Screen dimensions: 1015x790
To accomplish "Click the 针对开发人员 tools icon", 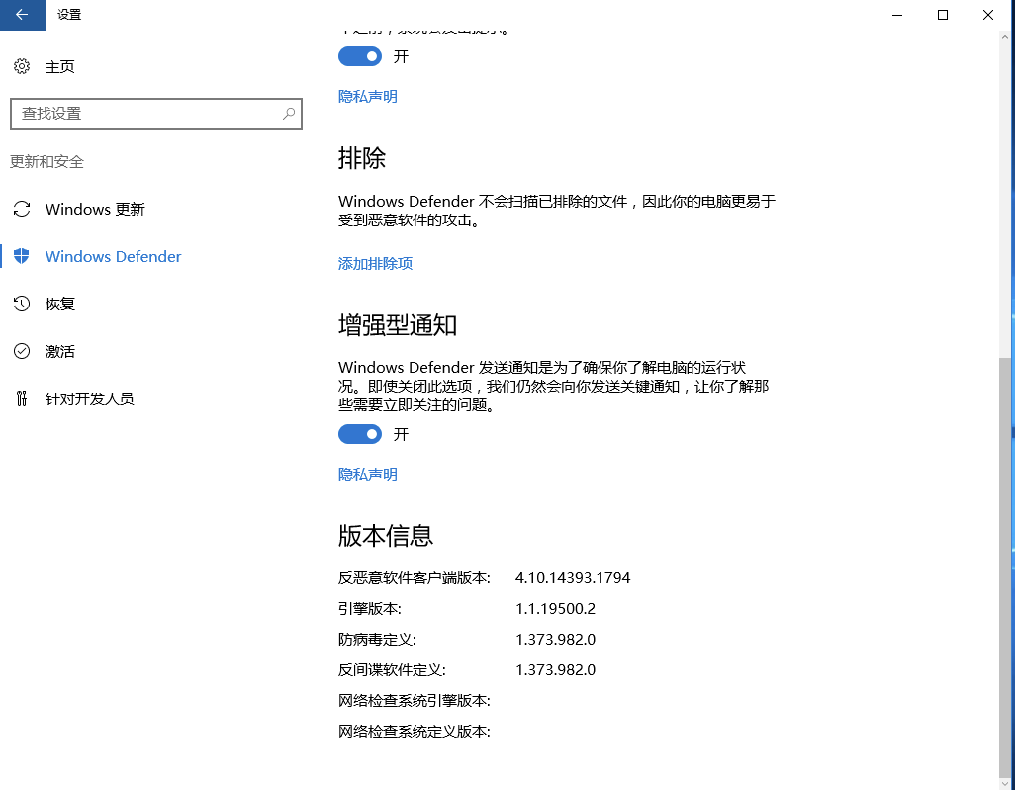I will click(x=22, y=397).
